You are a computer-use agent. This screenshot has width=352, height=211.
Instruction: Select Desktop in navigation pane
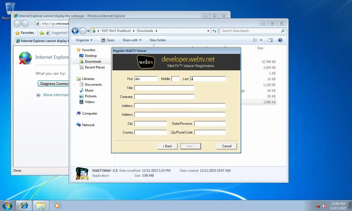coord(91,56)
